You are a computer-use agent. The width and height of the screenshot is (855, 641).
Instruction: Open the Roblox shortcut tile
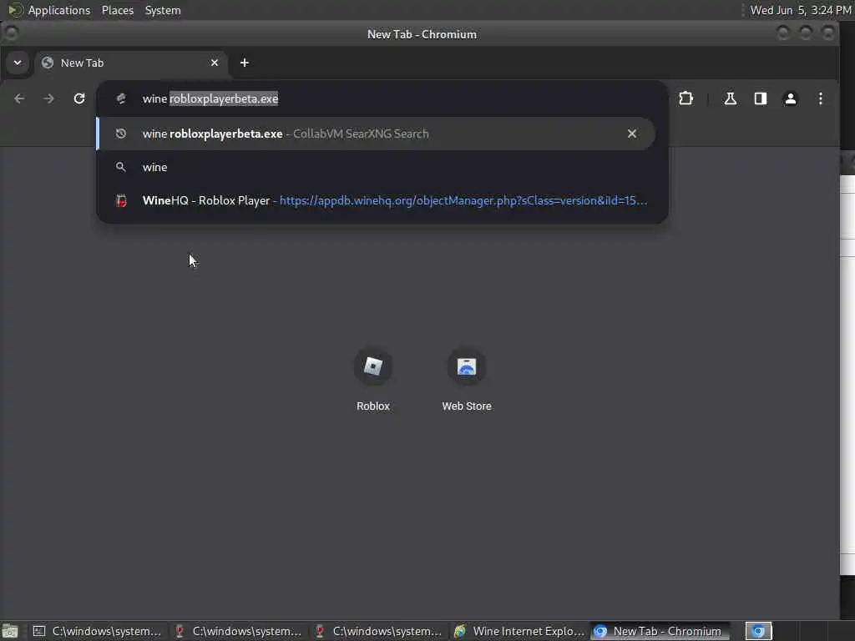coord(373,380)
